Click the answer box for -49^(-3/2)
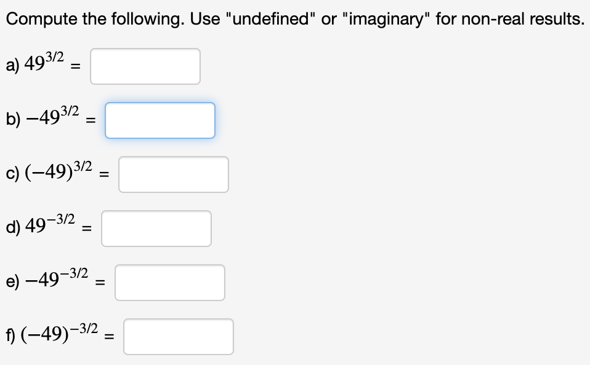 pyautogui.click(x=170, y=282)
